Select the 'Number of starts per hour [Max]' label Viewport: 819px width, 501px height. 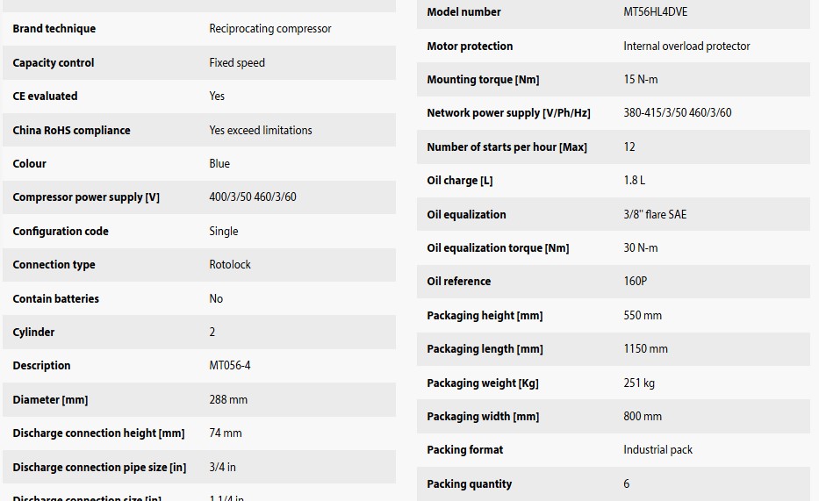506,147
